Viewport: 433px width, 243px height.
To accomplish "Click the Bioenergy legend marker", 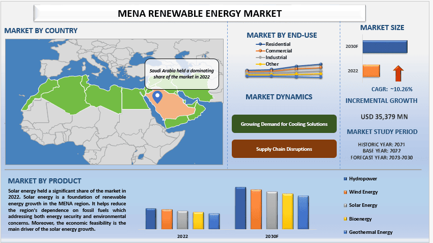I will pos(345,219).
